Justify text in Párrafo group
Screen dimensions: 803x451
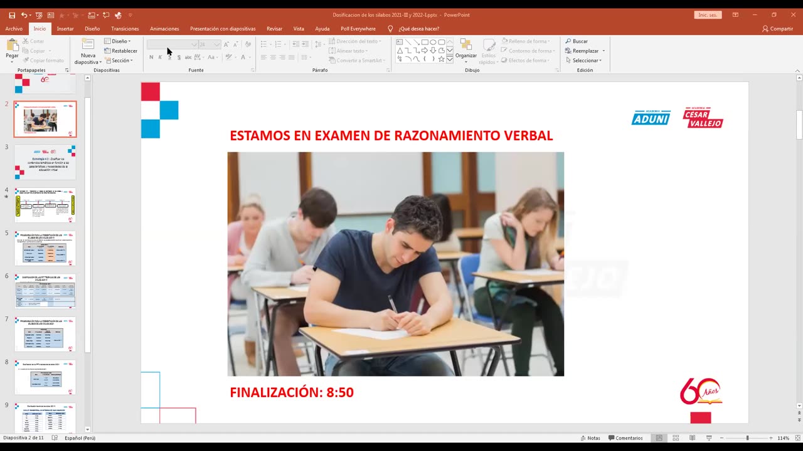292,57
